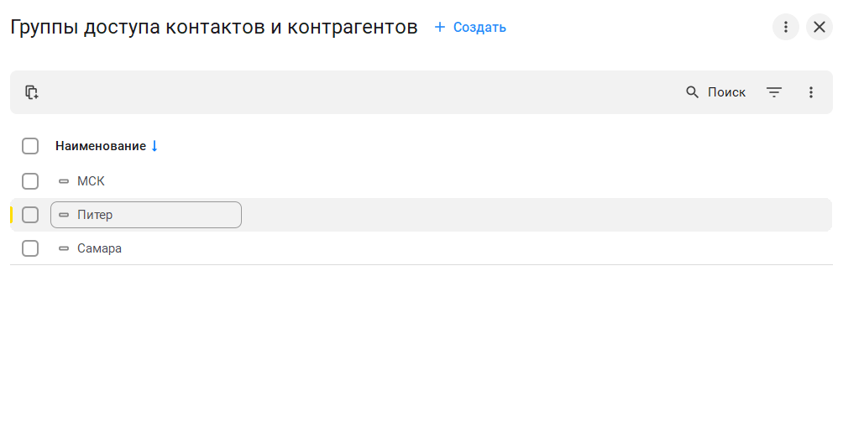Image resolution: width=843 pixels, height=438 pixels.
Task: Check the Питер row checkbox
Action: [30, 215]
